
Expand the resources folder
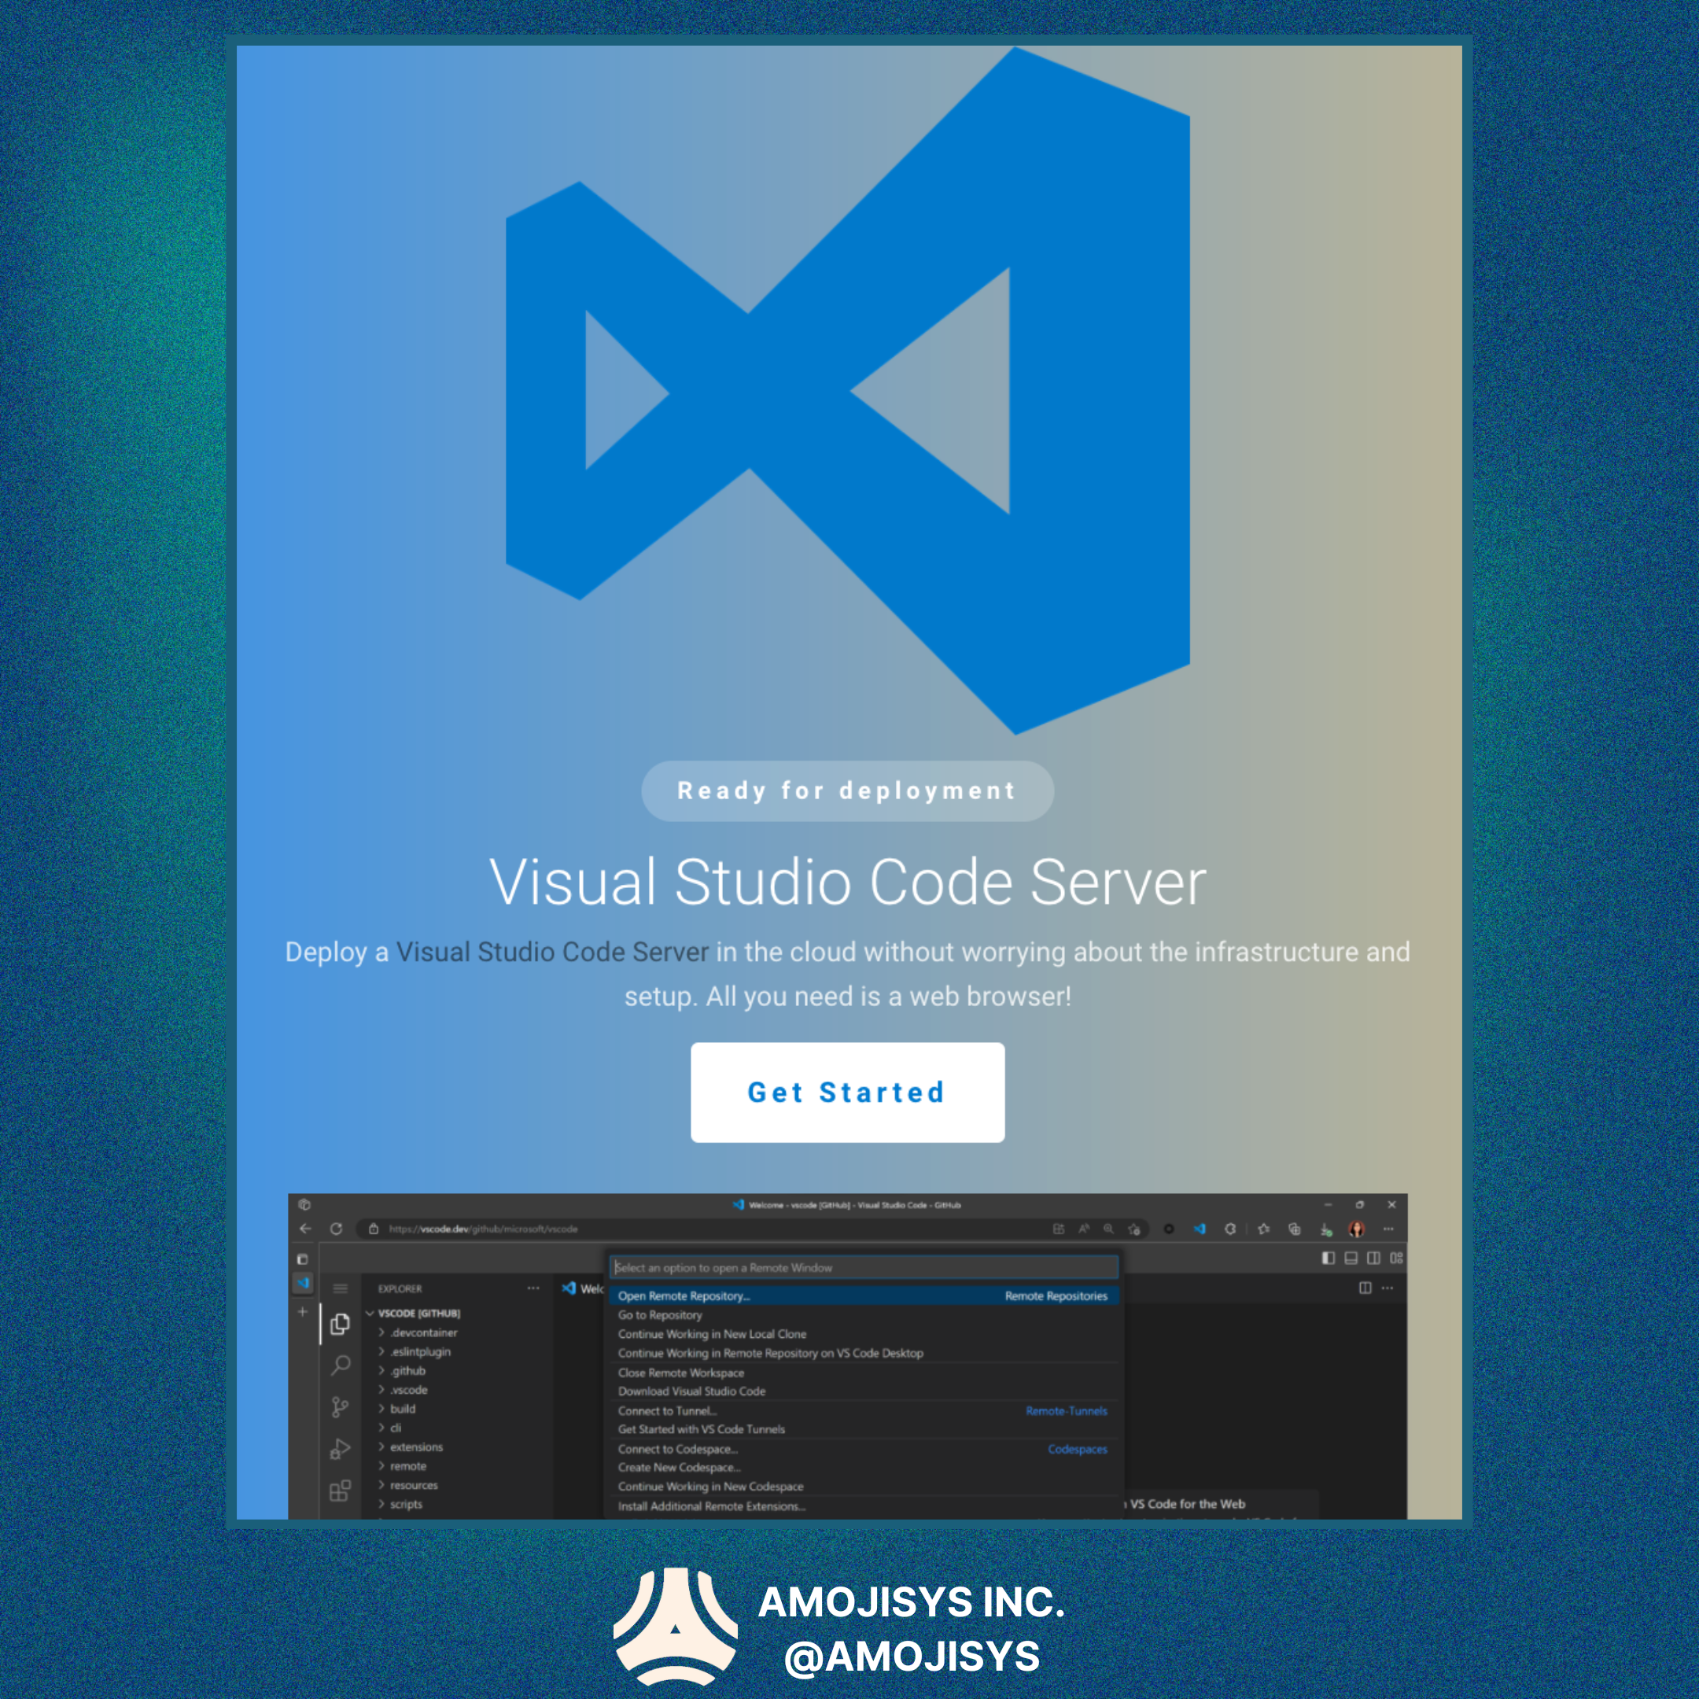tap(413, 1485)
